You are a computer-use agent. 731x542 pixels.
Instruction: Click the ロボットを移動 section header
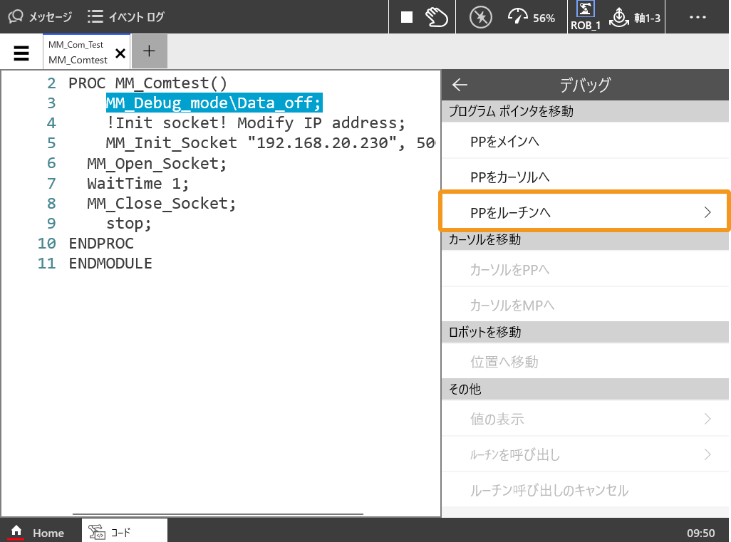pyautogui.click(x=585, y=332)
